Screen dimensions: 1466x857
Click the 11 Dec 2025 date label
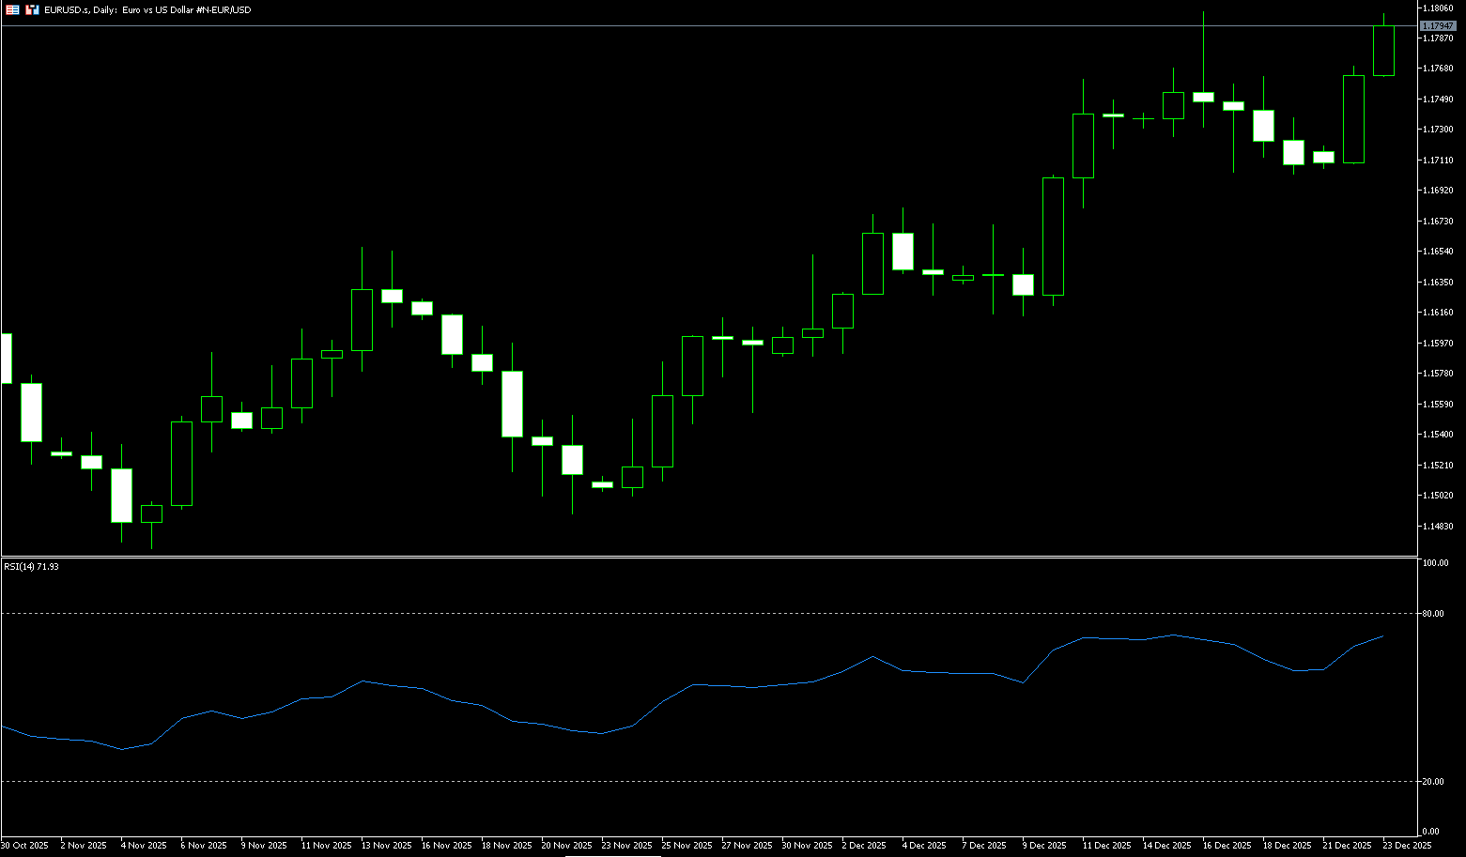[1104, 846]
